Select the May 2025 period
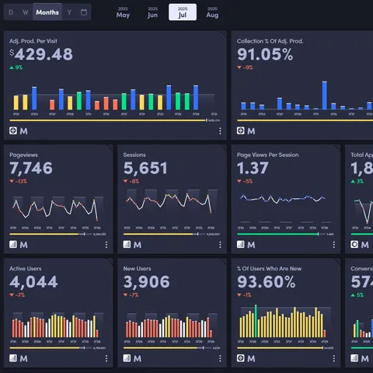 [123, 12]
